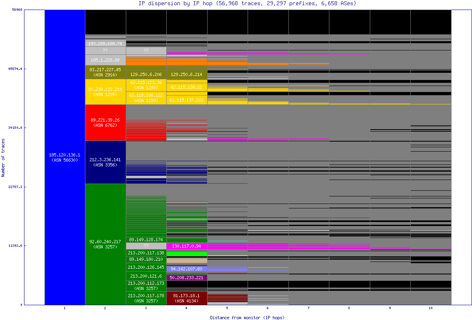The height and width of the screenshot is (320, 472).
Task: Click the light-blue 94.142.107.60 segment
Action: (x=187, y=269)
